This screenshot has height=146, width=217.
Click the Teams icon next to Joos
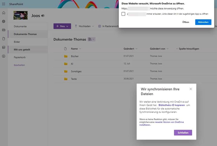43,16
